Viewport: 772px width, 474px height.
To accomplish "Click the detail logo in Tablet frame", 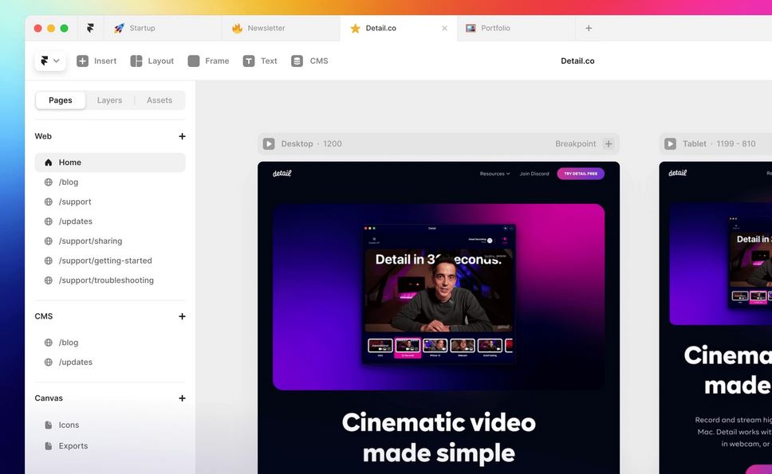I will [x=677, y=173].
